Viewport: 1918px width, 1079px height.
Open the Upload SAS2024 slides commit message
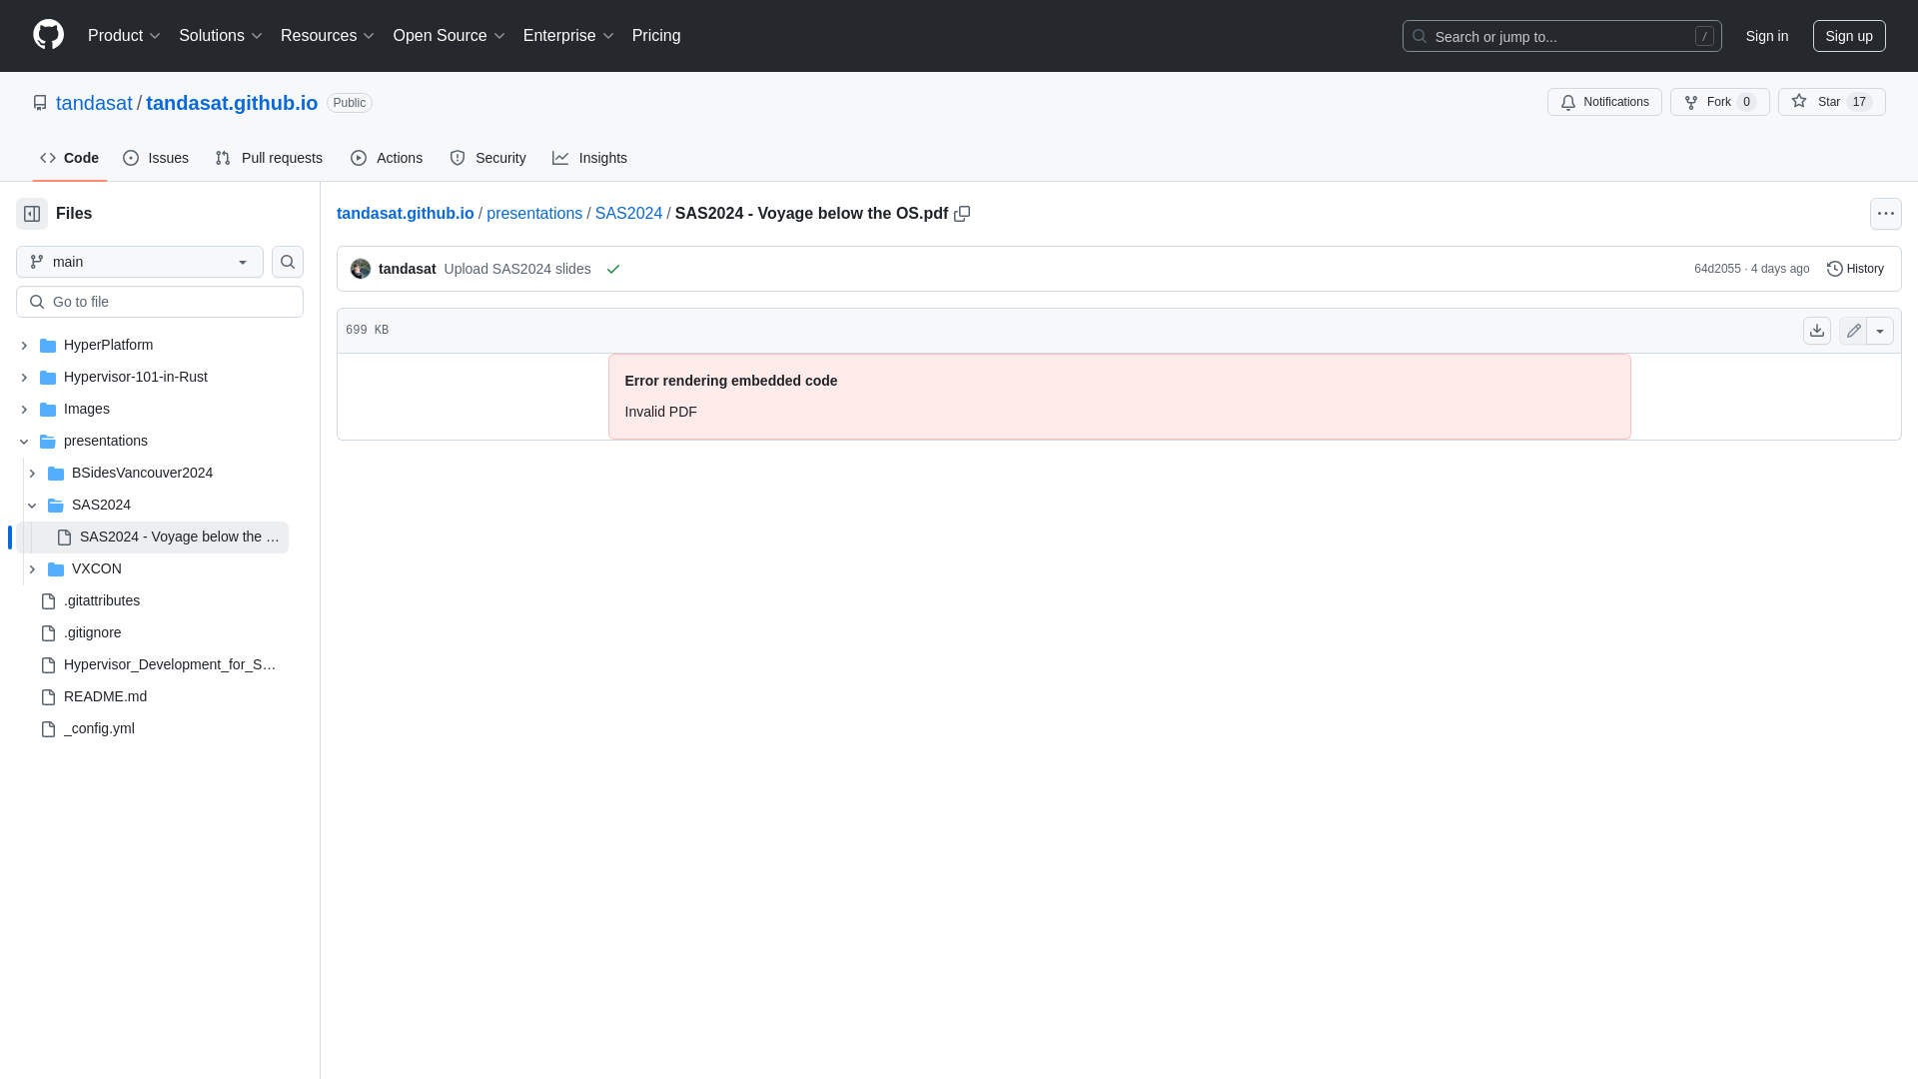517,269
